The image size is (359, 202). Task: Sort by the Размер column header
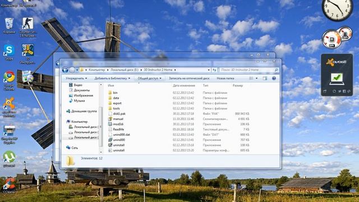click(x=238, y=85)
